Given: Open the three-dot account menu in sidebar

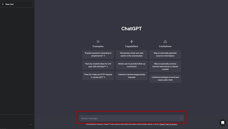Looking at the screenshot, I should tap(31, 124).
